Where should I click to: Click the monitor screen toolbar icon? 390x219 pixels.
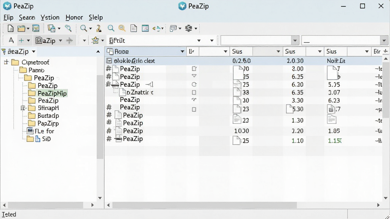[173, 28]
